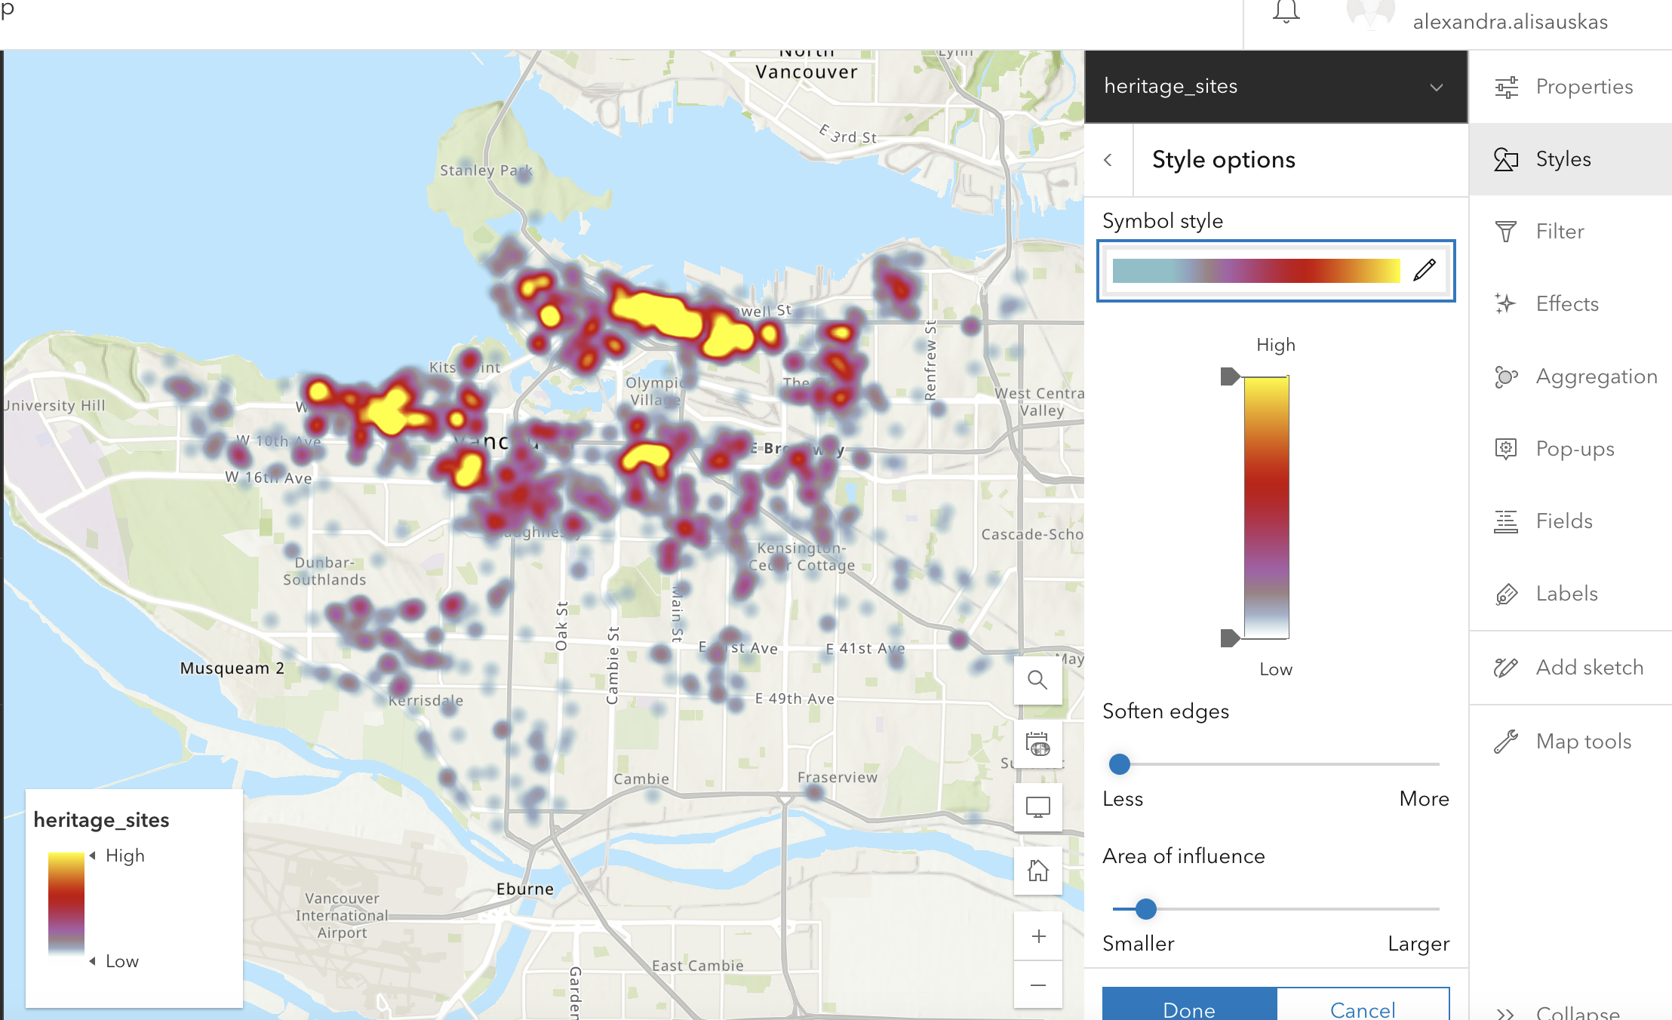This screenshot has width=1672, height=1020.
Task: Expand the heritage_sites layer dropdown
Action: point(1436,87)
